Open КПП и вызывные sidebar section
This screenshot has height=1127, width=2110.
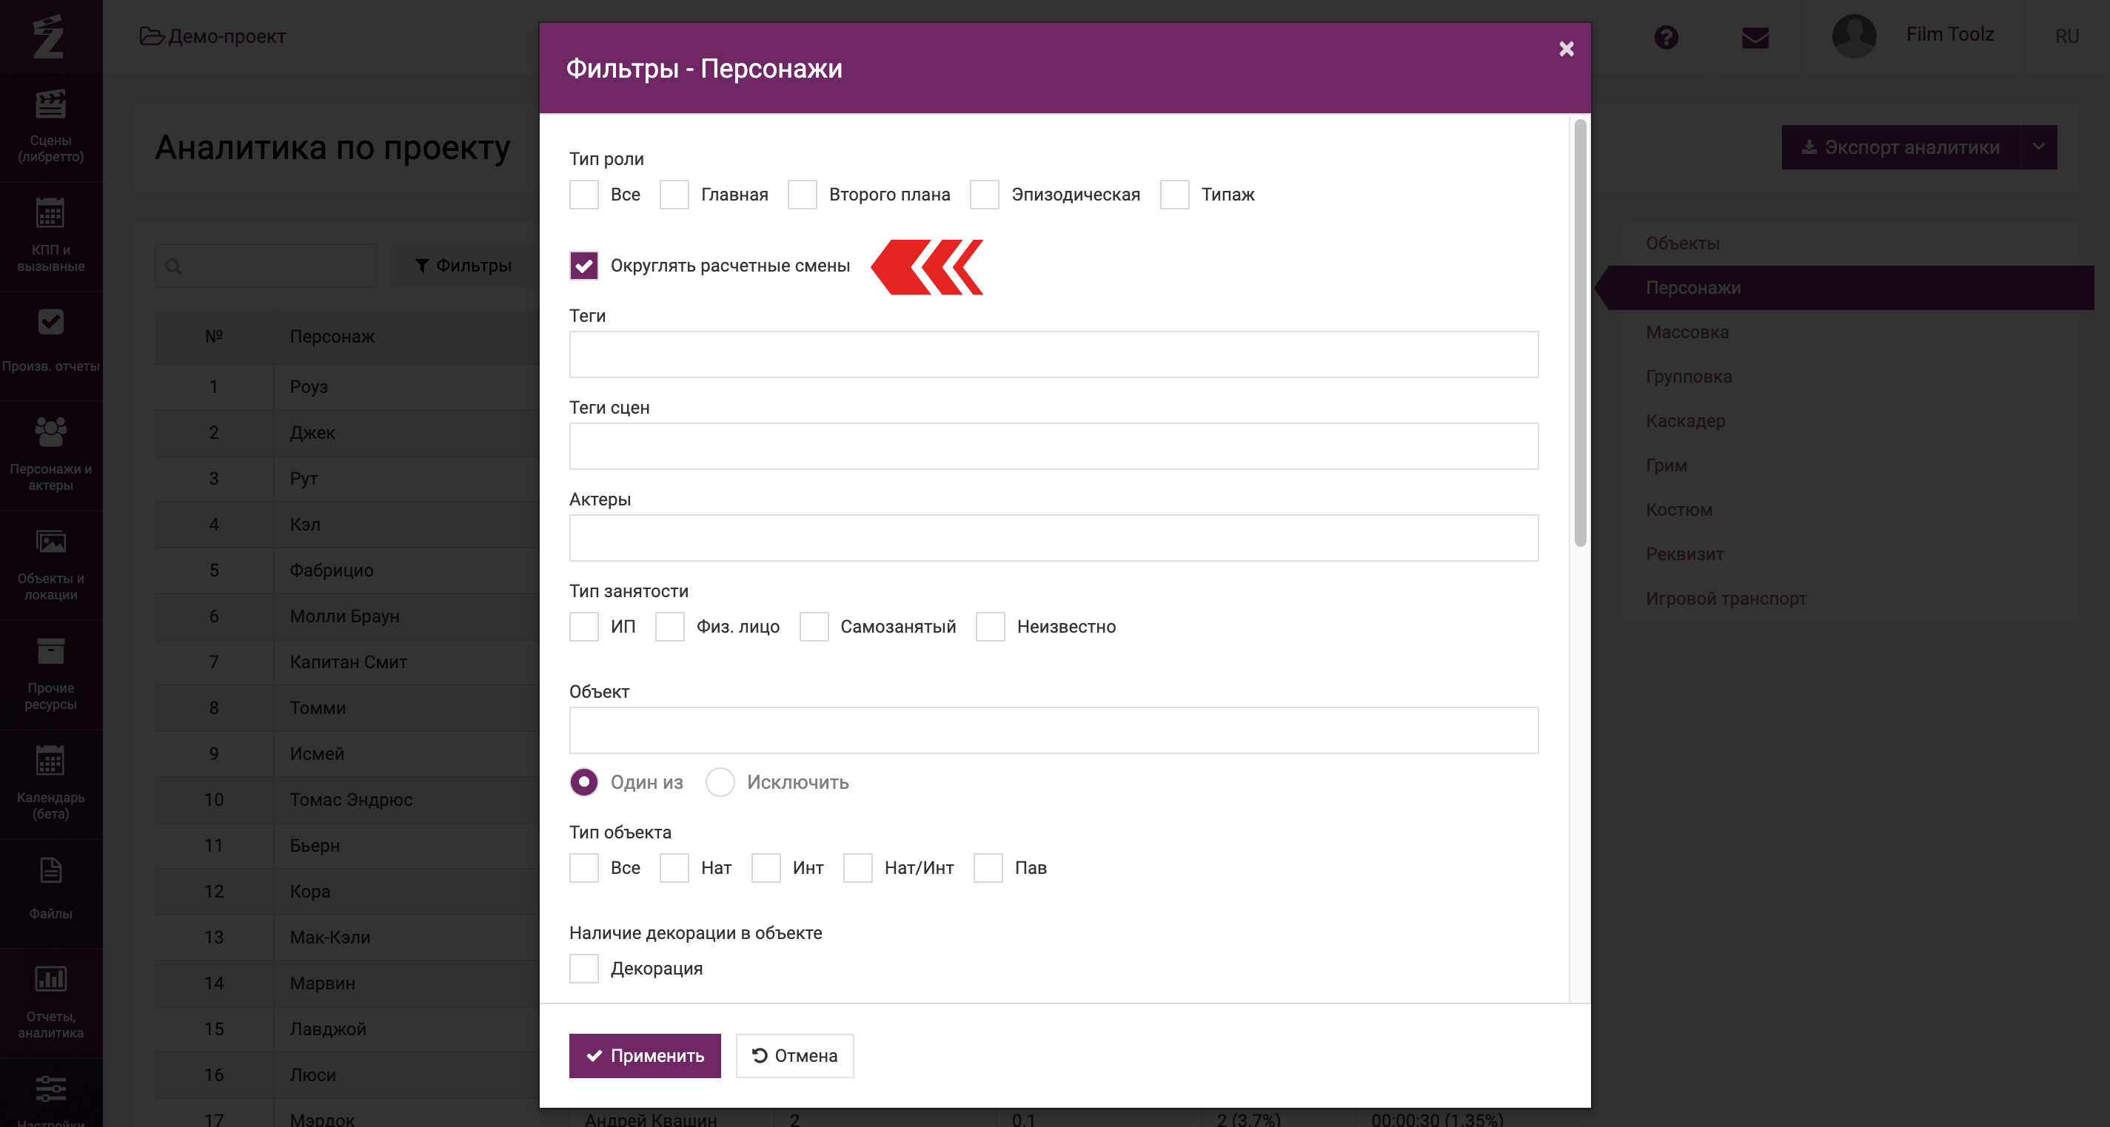(51, 237)
